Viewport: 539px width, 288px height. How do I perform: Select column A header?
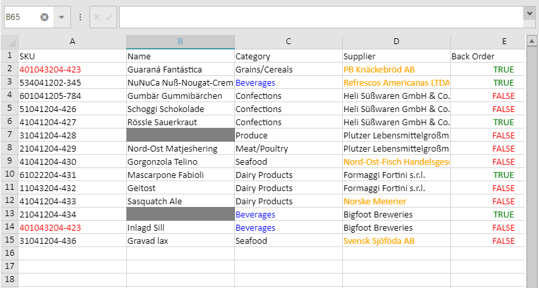(72, 42)
